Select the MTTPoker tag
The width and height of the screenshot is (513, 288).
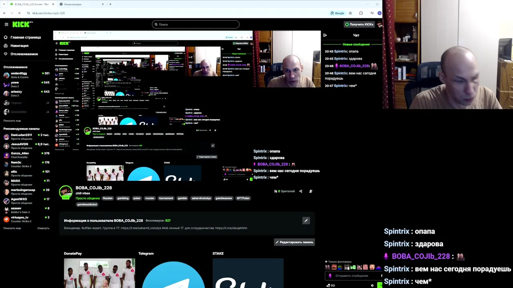(243, 198)
